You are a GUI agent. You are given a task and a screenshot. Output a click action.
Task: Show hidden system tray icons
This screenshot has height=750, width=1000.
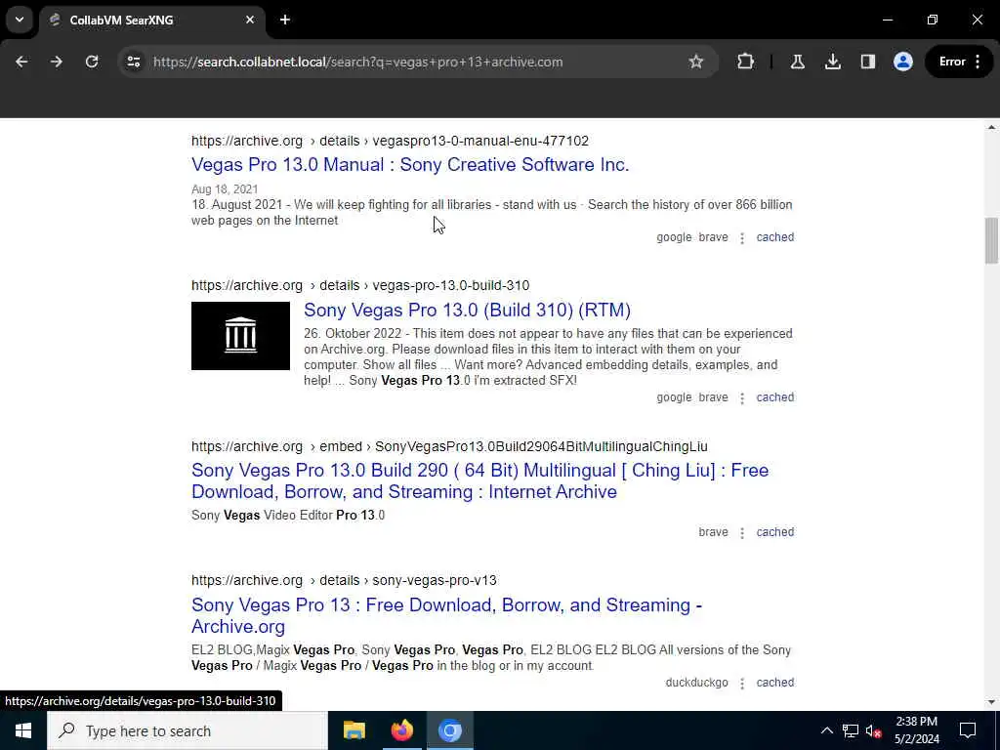point(826,730)
